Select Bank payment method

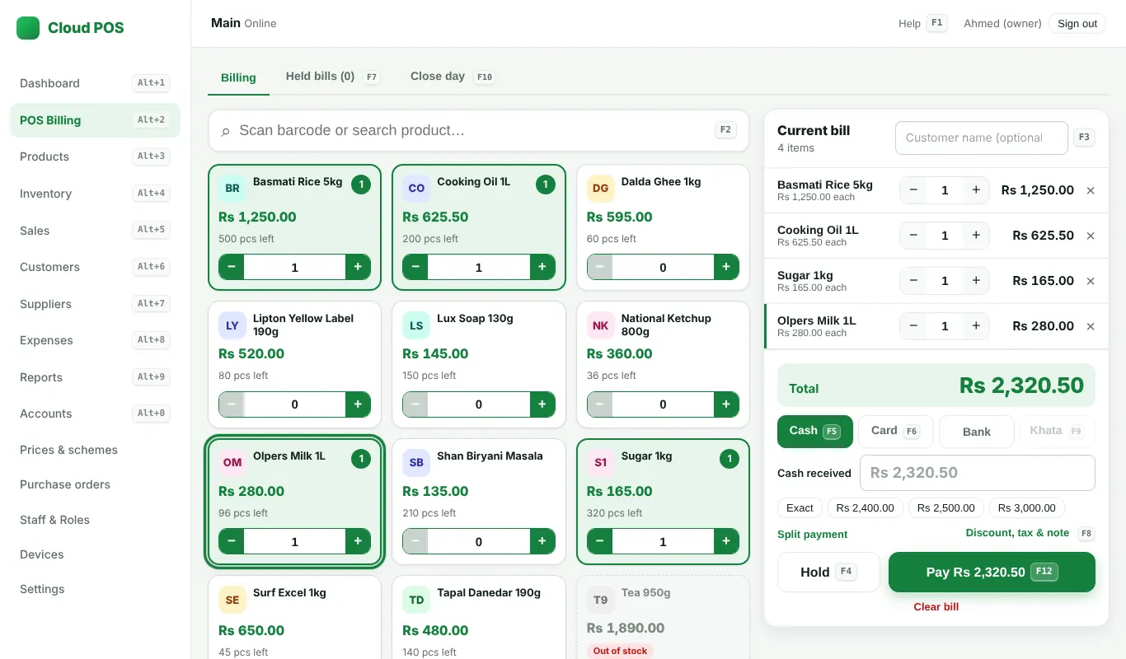pos(976,432)
